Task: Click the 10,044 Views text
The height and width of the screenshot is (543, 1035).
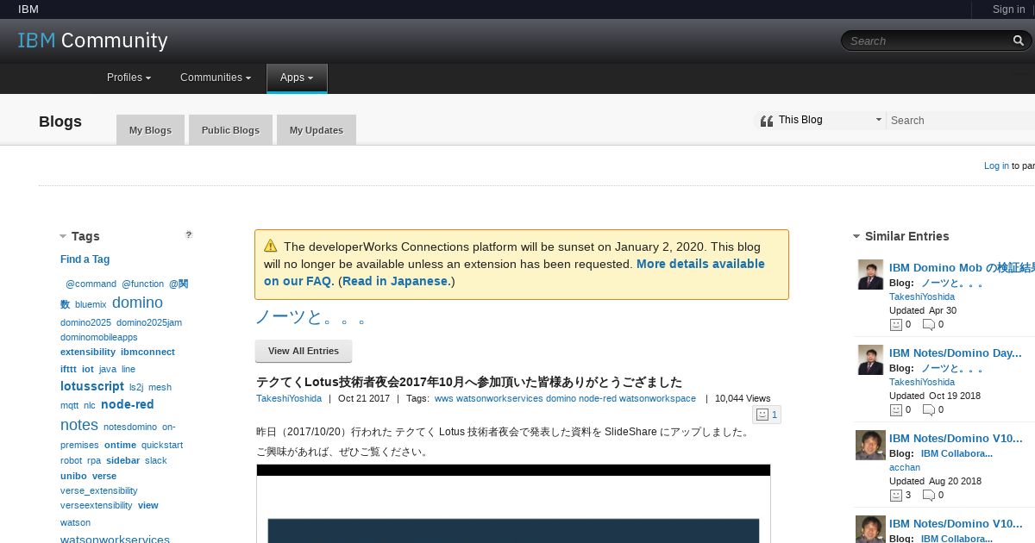Action: click(x=743, y=398)
